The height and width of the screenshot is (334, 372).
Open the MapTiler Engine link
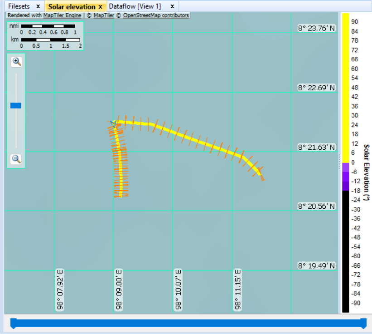pyautogui.click(x=62, y=15)
